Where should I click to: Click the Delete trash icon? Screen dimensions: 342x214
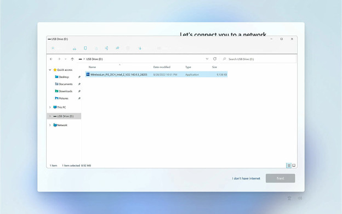[x=128, y=48]
